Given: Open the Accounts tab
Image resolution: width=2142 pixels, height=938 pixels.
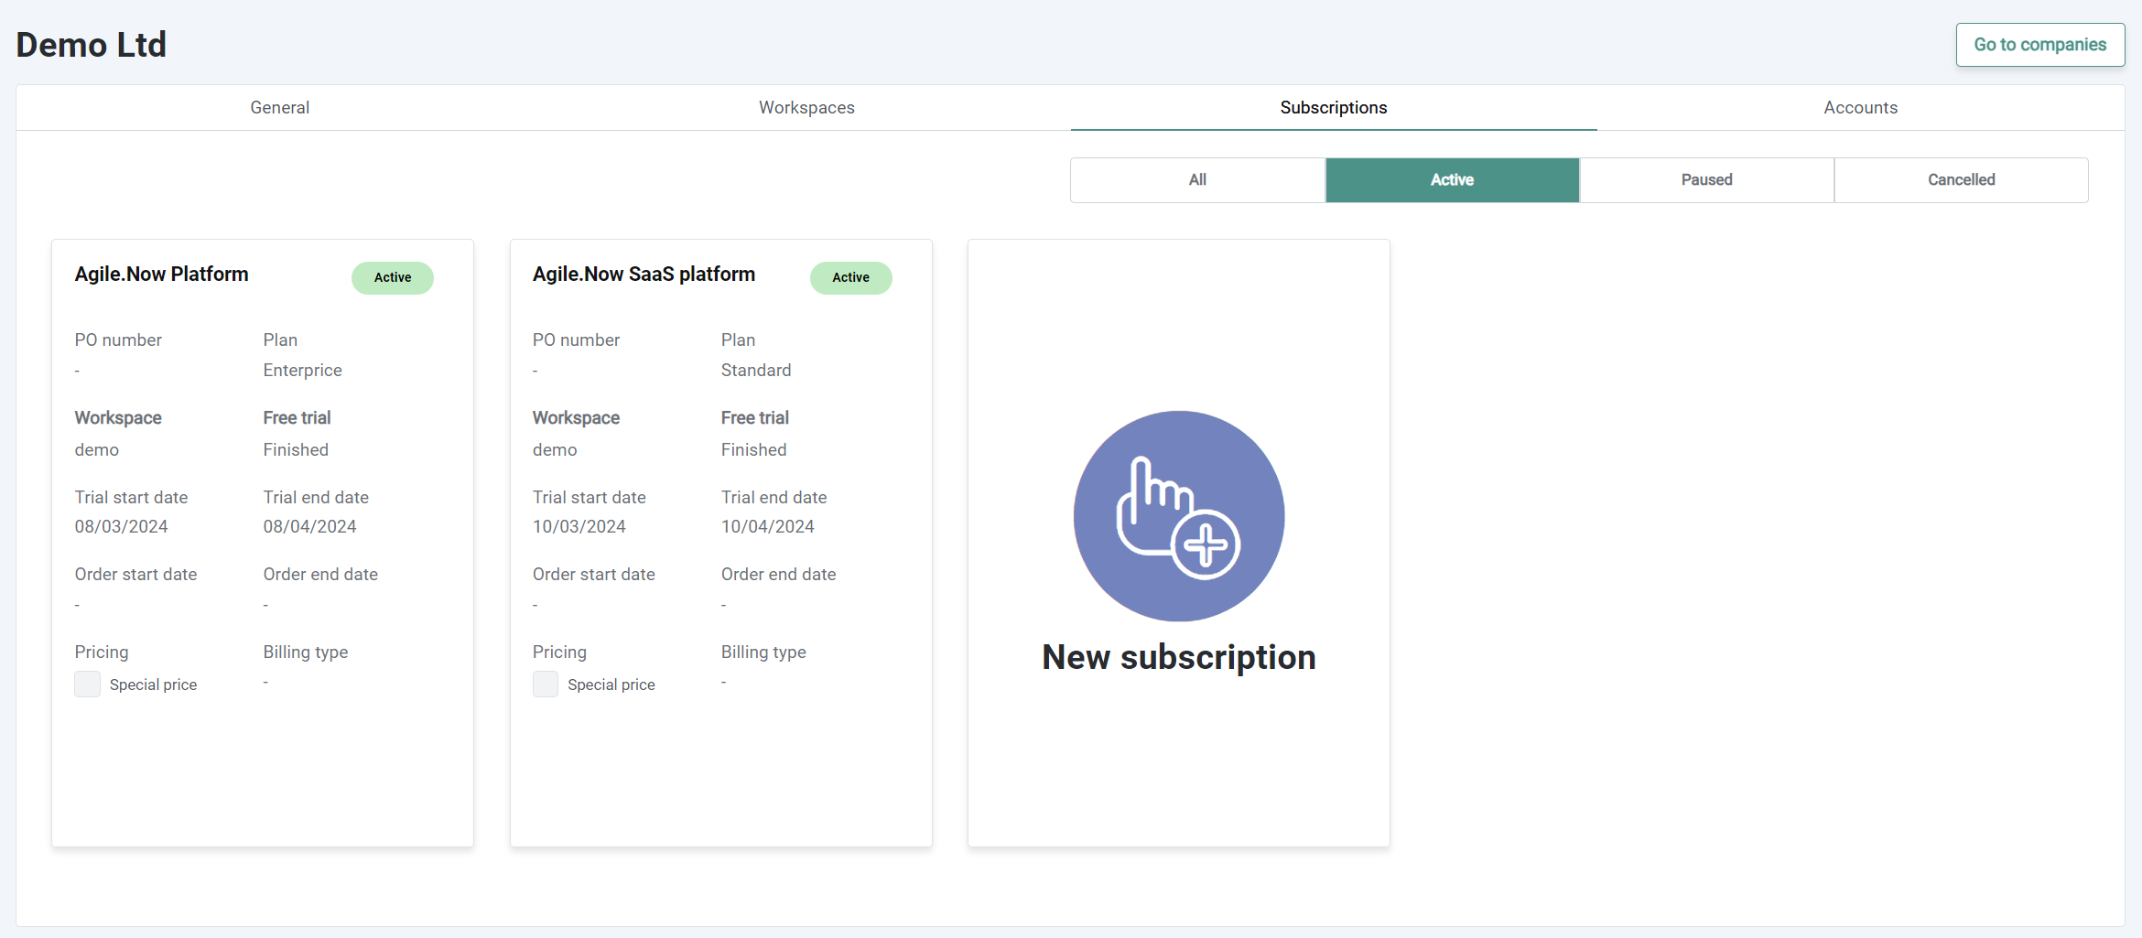Looking at the screenshot, I should pyautogui.click(x=1861, y=108).
